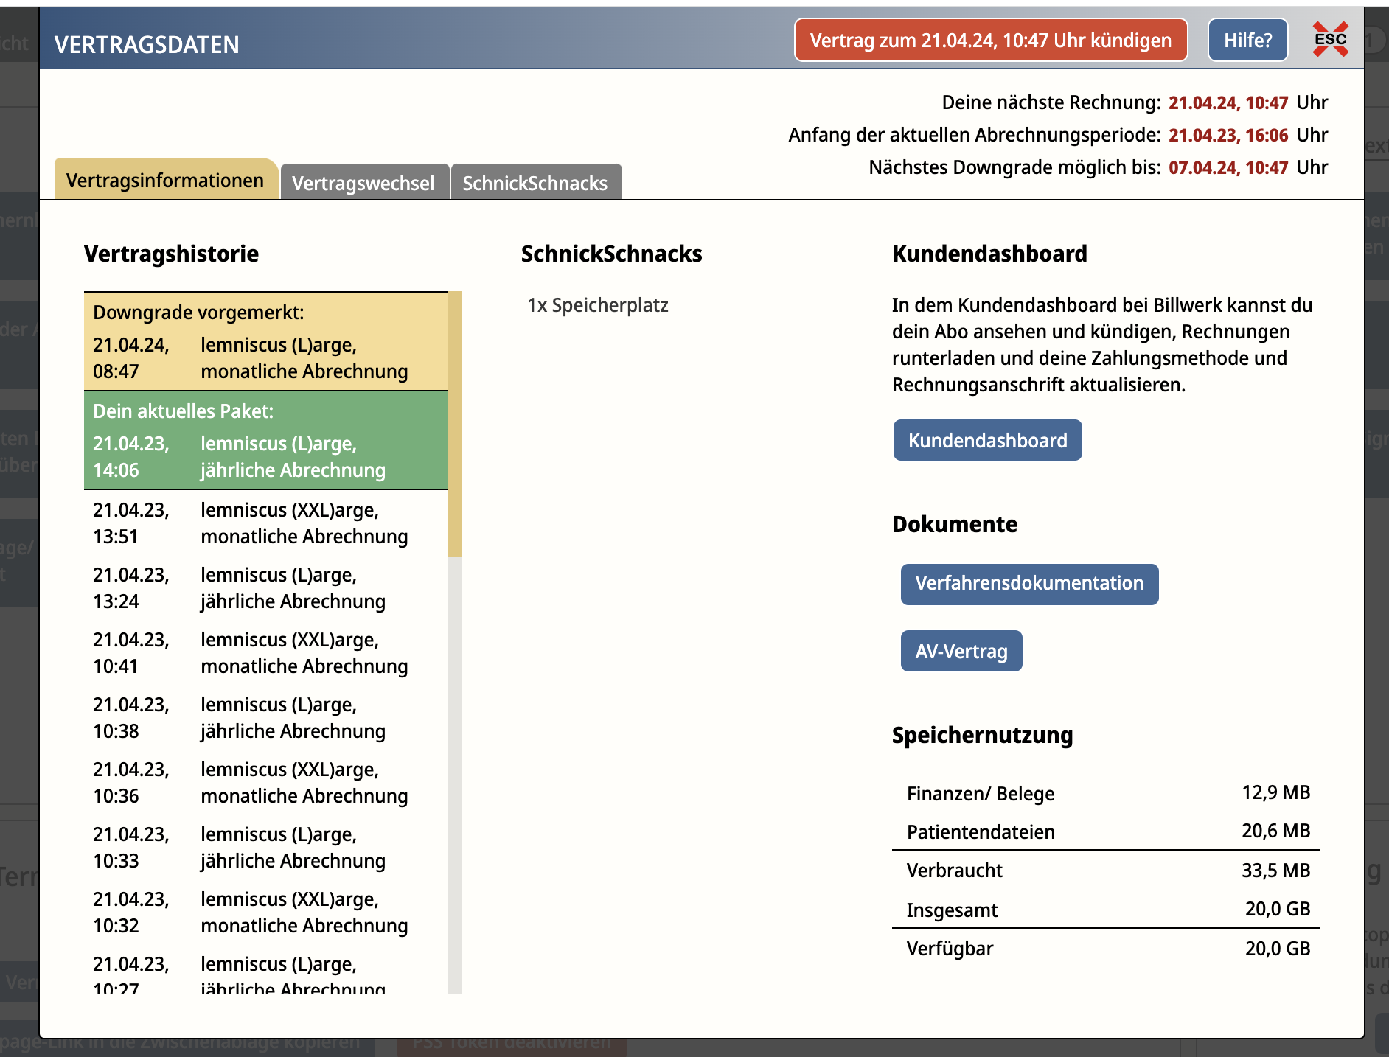Click the Dokumente heading

click(955, 524)
